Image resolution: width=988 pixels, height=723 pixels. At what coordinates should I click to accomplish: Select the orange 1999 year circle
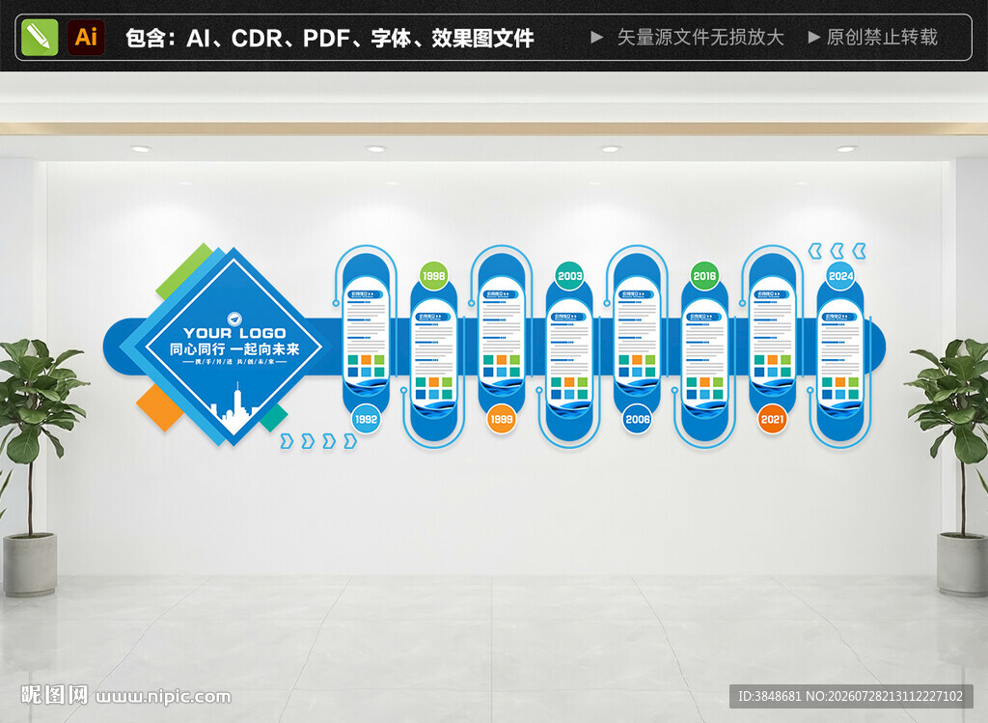click(x=502, y=419)
